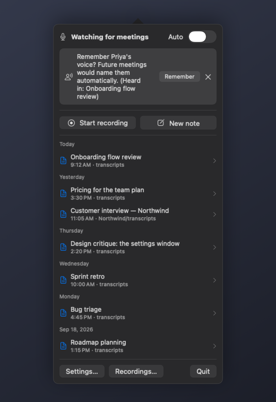Remember Priya's voice for future meetings
276x402 pixels.
[179, 76]
